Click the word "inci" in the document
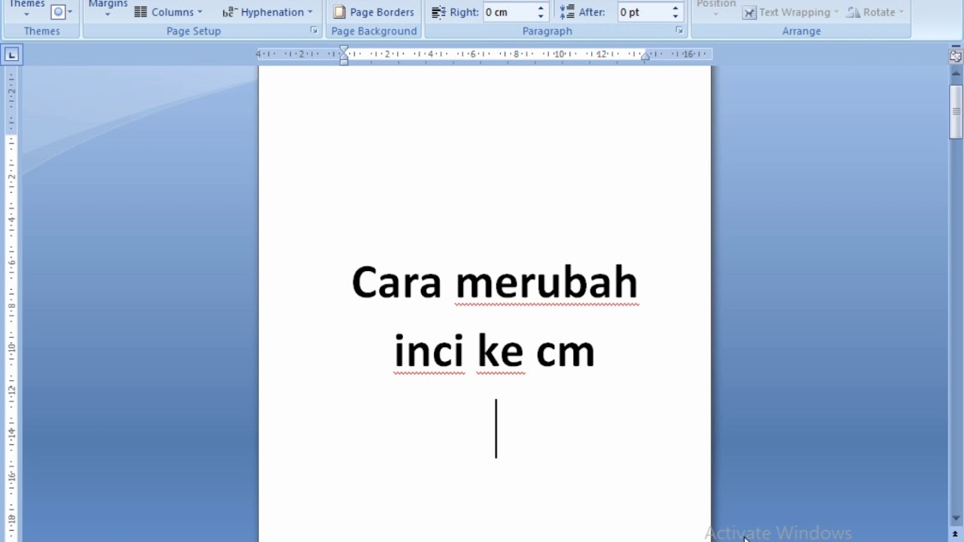964x542 pixels. (429, 352)
